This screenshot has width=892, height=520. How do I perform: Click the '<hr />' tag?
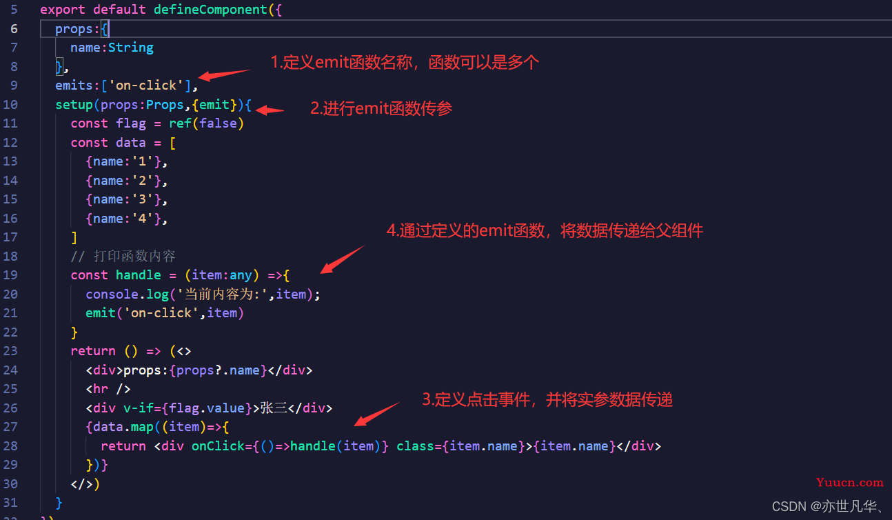tap(108, 389)
